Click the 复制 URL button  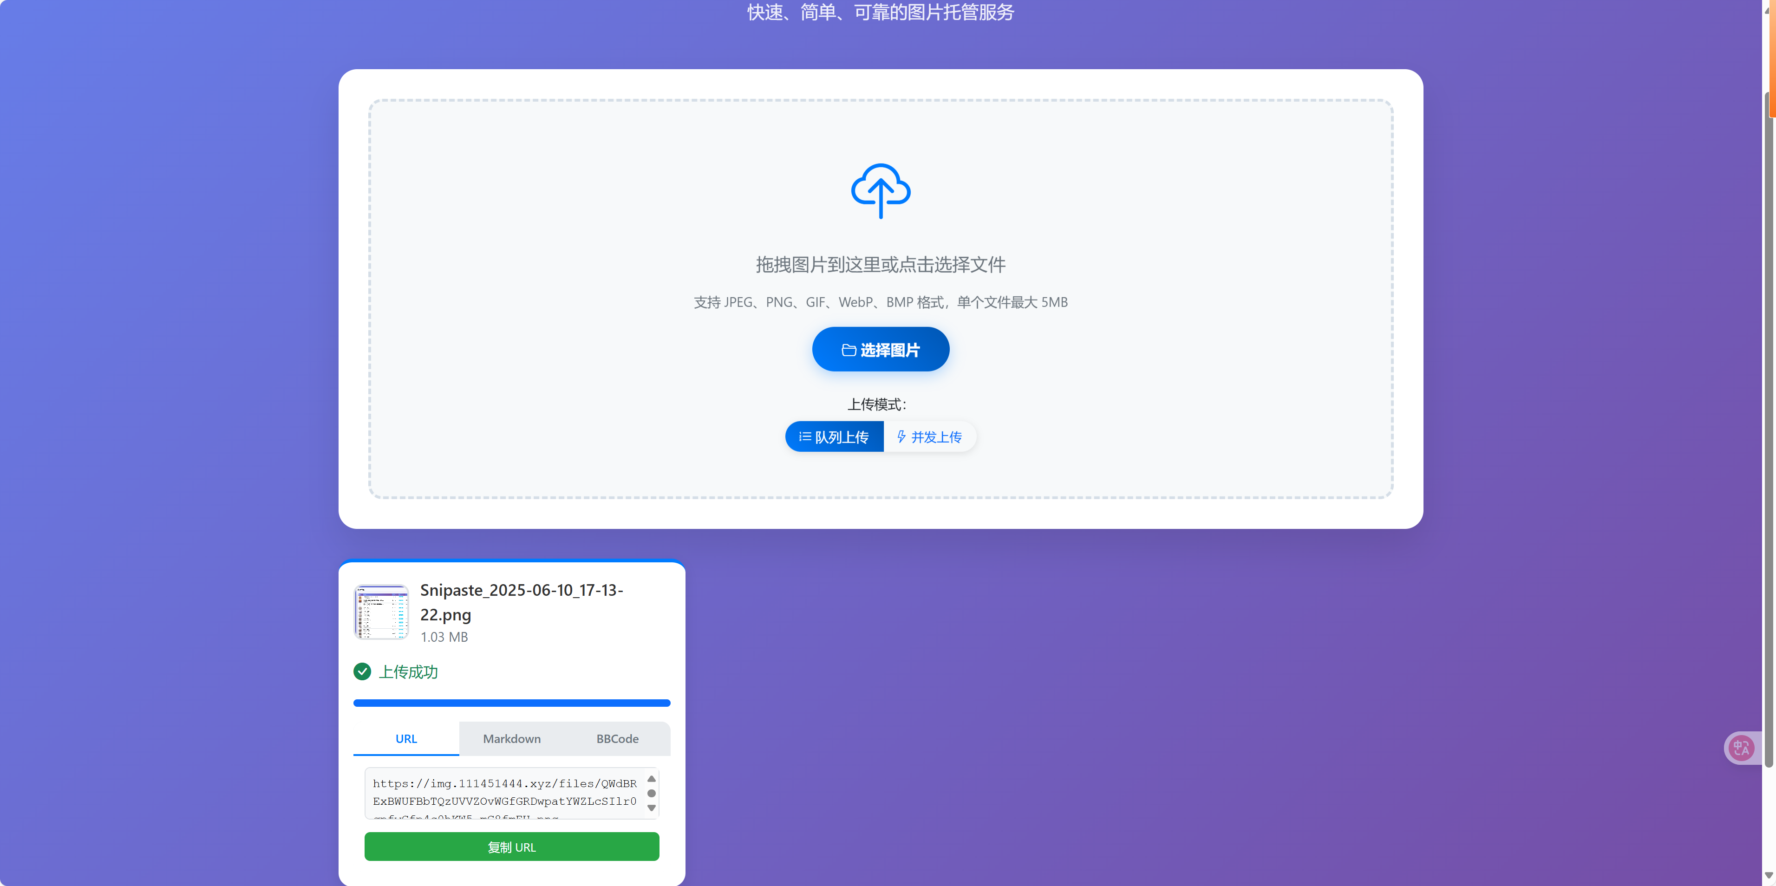point(511,847)
